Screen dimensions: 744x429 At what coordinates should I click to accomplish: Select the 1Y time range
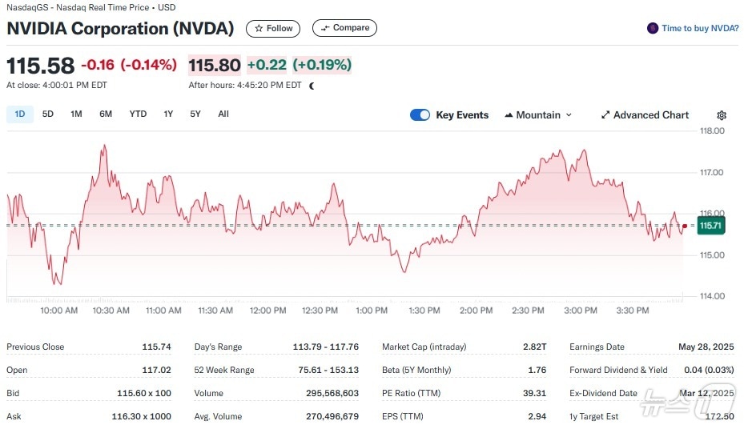[168, 114]
